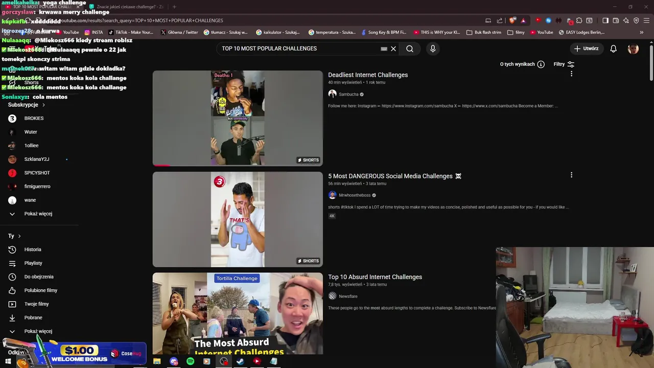Play the Deadliest Internet Challenges thumbnail
Viewport: 654px width, 368px height.
click(x=238, y=118)
